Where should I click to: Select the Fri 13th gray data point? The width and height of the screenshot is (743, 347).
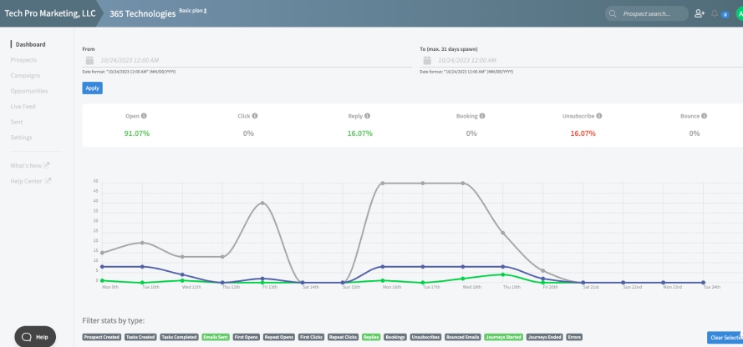[x=262, y=203]
